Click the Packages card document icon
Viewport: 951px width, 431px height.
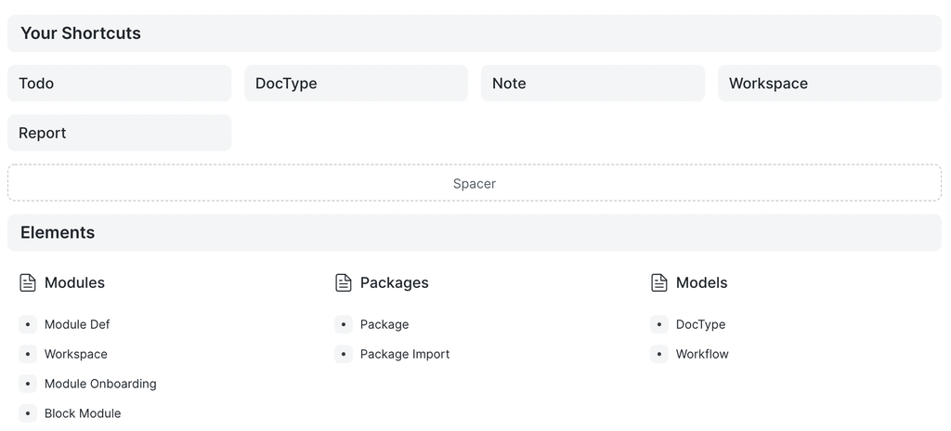[344, 282]
